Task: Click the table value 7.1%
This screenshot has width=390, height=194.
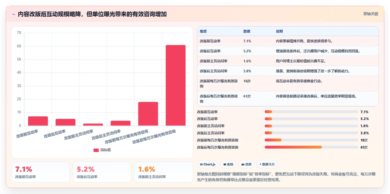Action: pyautogui.click(x=247, y=41)
